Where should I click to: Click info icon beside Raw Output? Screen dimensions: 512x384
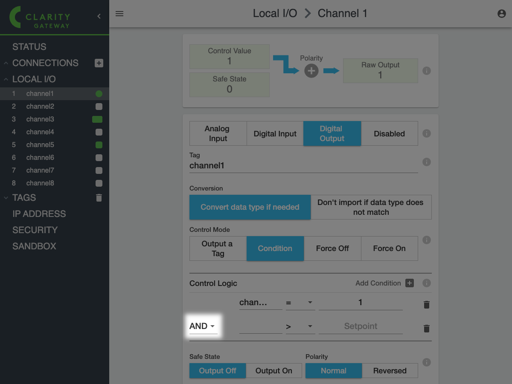[426, 71]
